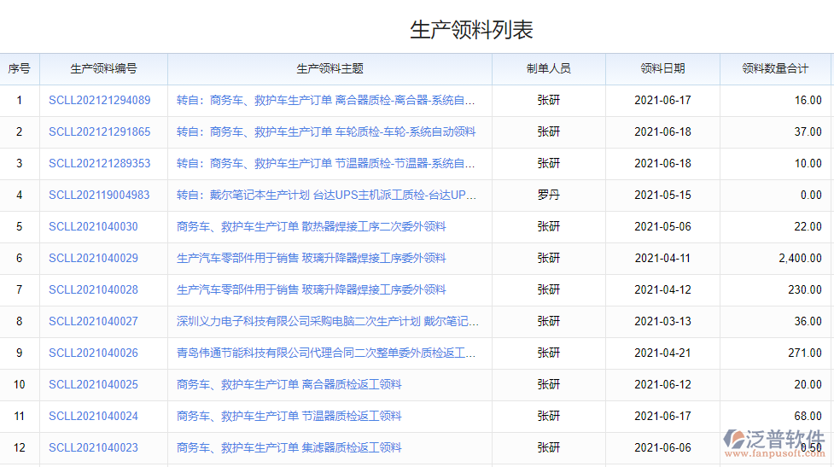Screen dimensions: 834x467
Task: Select date cell 2021-04-11
Action: [662, 258]
